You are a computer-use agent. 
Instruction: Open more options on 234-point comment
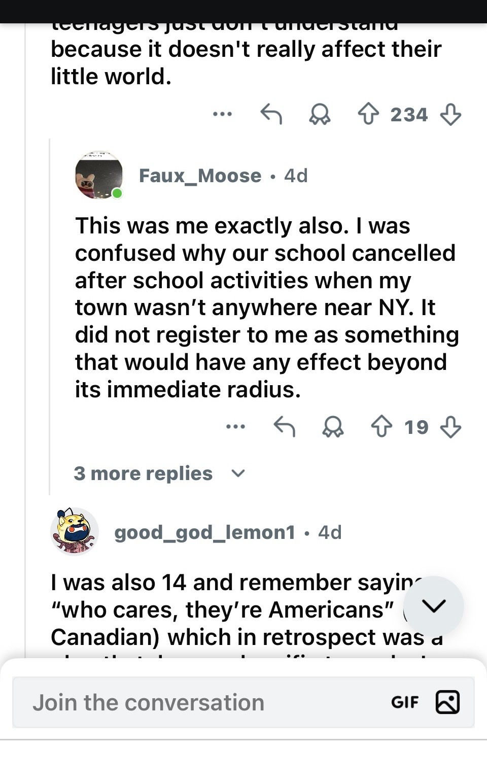point(222,114)
